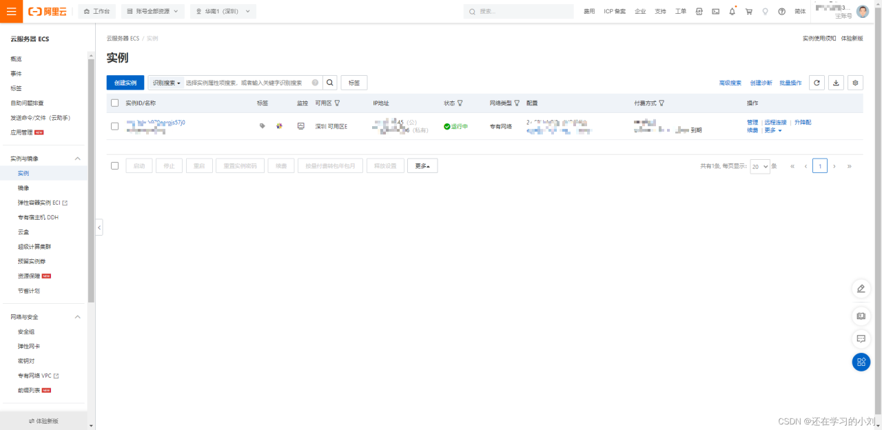Screen dimensions: 882x430
Task: Open the 账号全部资源 dropdown
Action: [153, 12]
